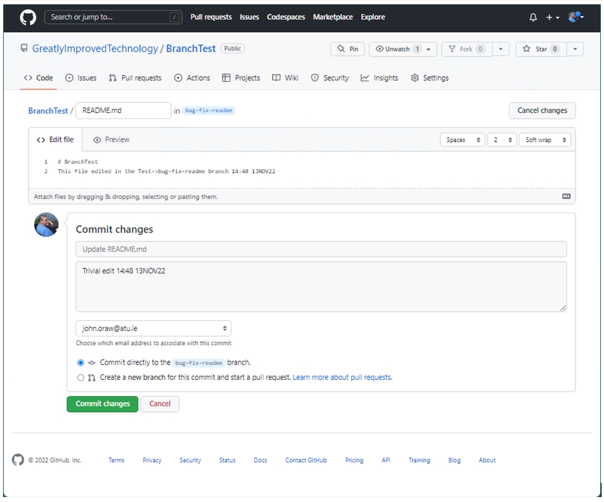Open the user avatar menu
Image resolution: width=604 pixels, height=502 pixels.
[x=576, y=17]
